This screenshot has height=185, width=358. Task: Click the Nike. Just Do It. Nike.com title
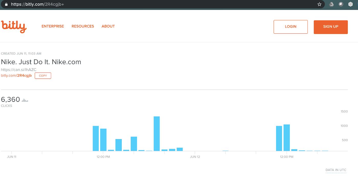pos(41,62)
